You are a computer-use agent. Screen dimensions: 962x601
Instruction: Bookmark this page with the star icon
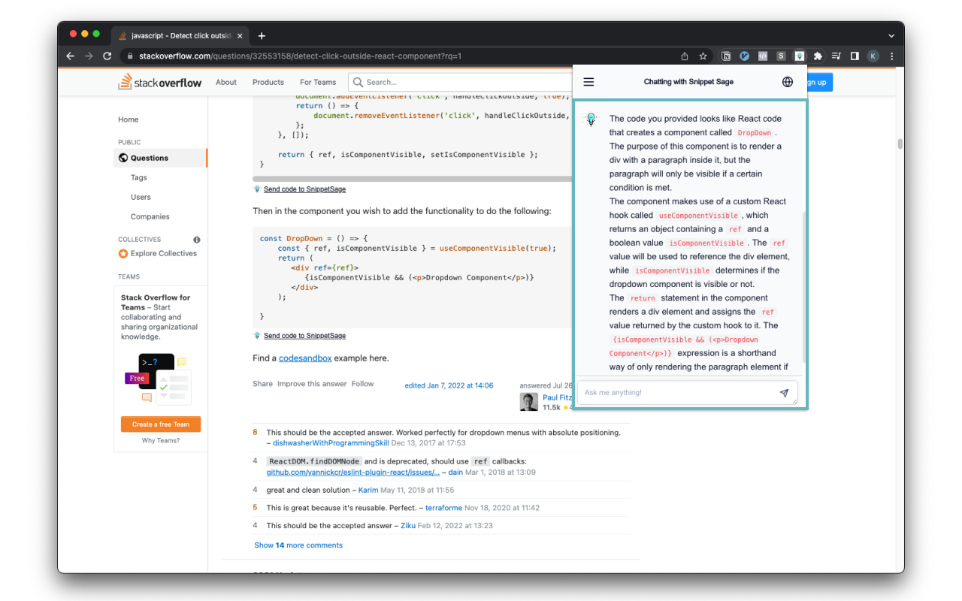703,56
